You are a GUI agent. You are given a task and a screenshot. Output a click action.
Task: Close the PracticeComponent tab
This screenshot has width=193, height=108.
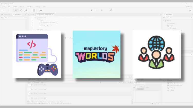53,14
